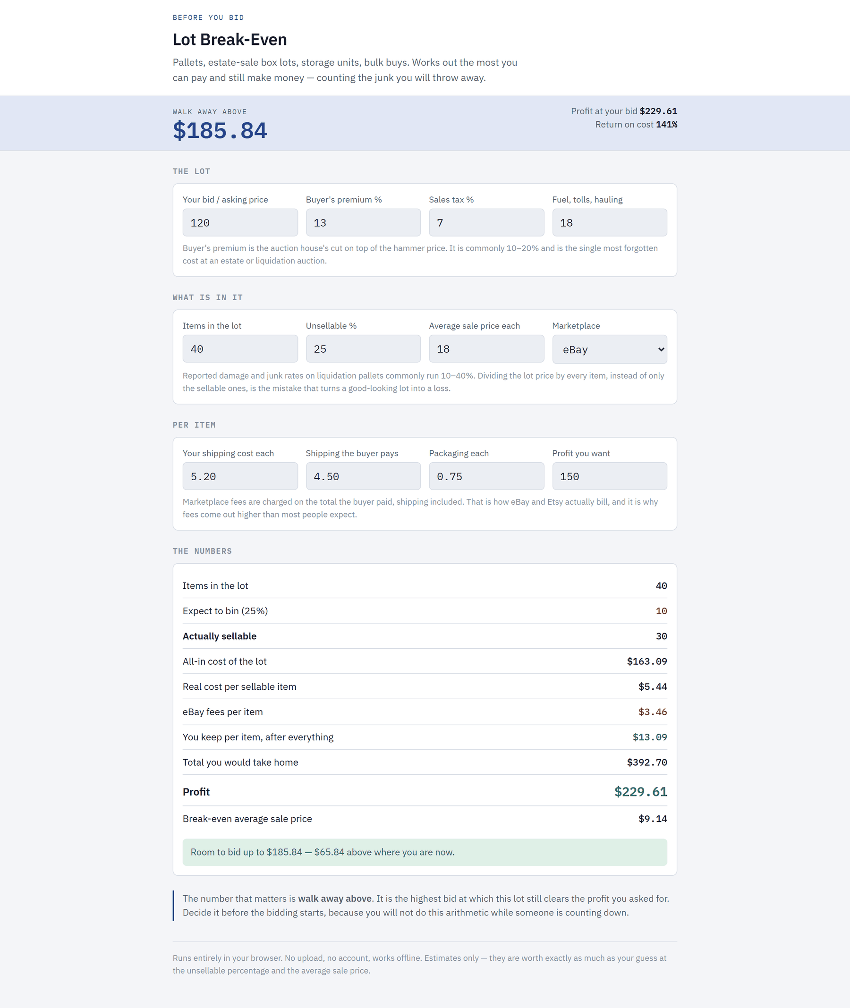Click the Lot Break-Even heading
850x1008 pixels.
coord(230,40)
